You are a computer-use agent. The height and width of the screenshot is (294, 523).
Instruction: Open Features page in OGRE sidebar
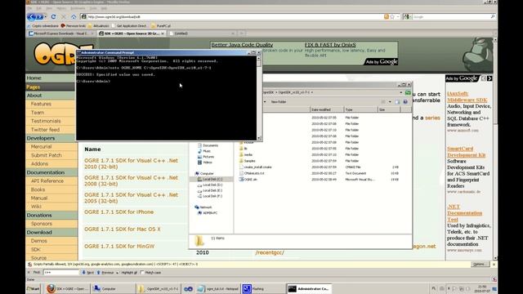pyautogui.click(x=41, y=104)
